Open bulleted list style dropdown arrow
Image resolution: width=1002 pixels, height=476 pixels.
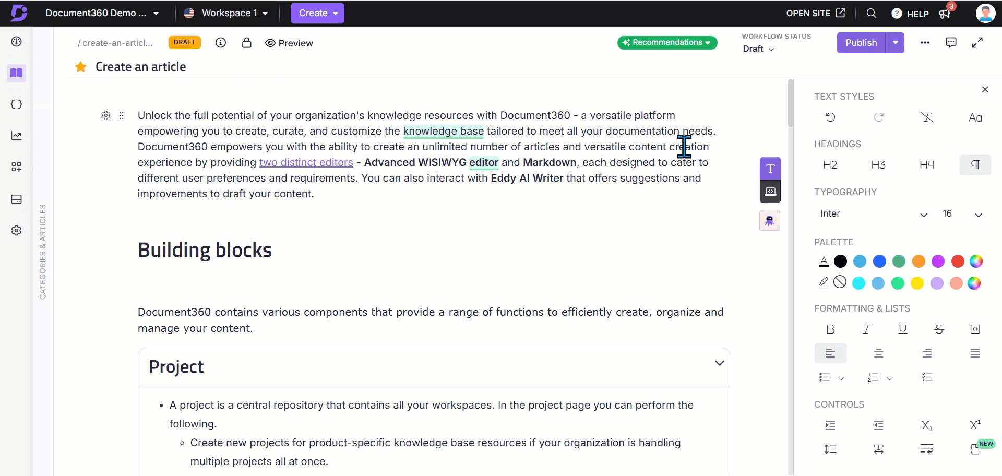point(841,378)
